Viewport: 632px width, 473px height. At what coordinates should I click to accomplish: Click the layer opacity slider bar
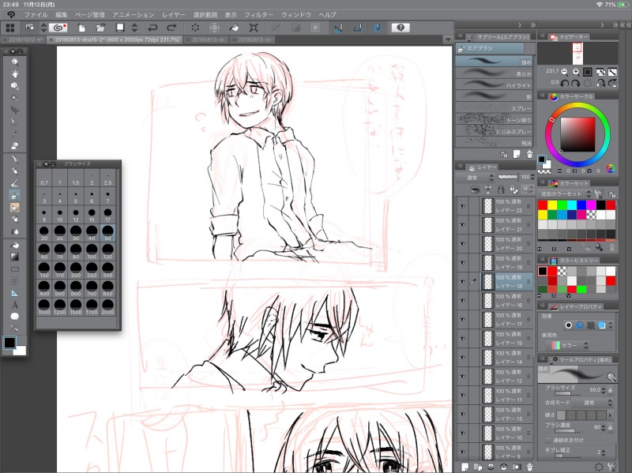(507, 177)
